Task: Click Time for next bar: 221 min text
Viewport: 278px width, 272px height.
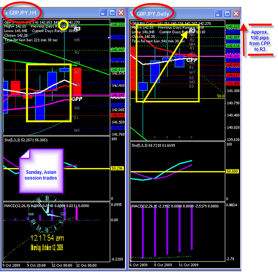Action: click(31, 40)
